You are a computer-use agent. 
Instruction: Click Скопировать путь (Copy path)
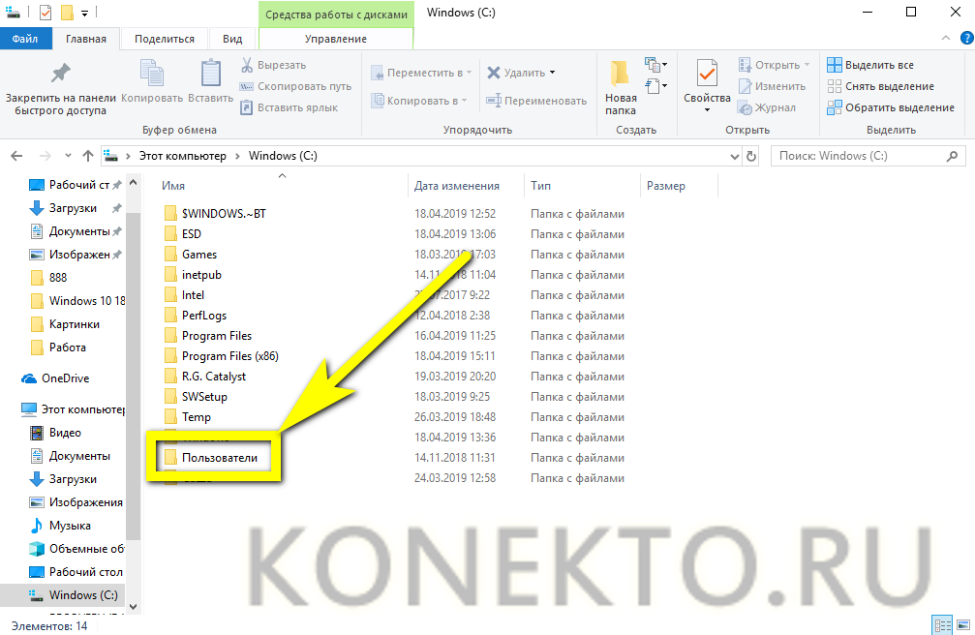click(x=296, y=86)
